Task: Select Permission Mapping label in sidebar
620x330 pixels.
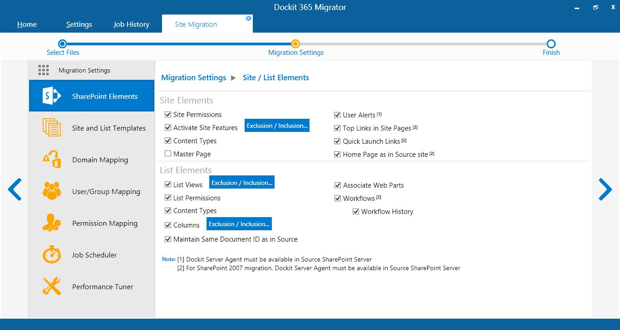Action: tap(105, 223)
